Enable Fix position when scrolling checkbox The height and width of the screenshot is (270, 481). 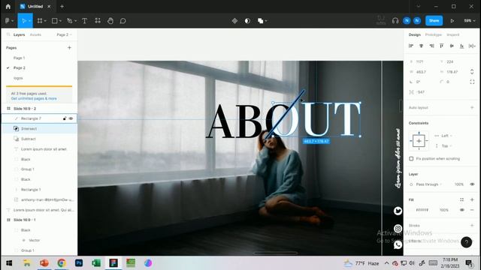pos(411,158)
